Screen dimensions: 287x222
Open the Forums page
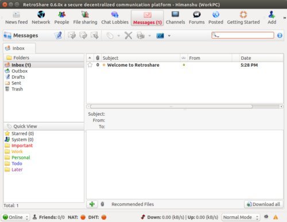coord(197,18)
